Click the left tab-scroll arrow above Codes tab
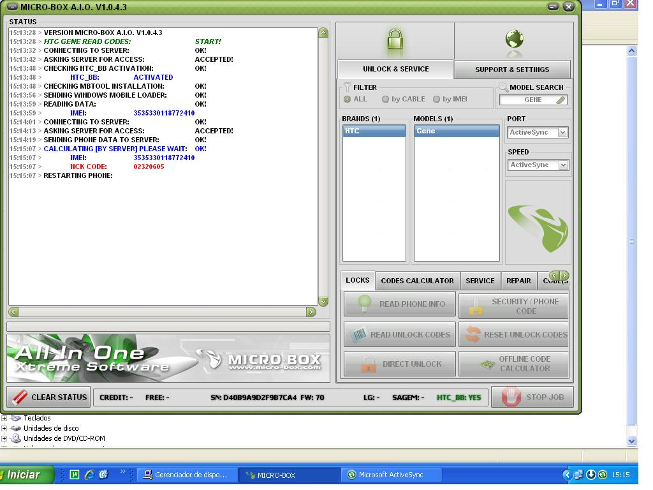Screen dimensions: 653x490 coord(554,276)
